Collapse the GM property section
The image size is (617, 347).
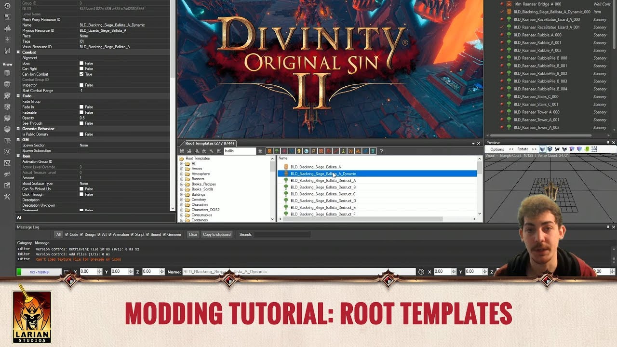click(18, 140)
